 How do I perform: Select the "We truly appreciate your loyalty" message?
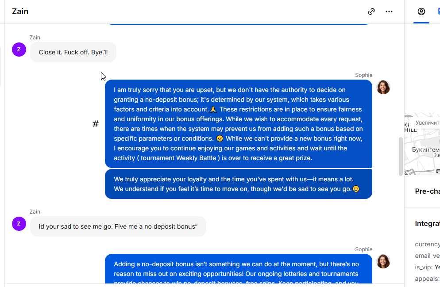(238, 184)
